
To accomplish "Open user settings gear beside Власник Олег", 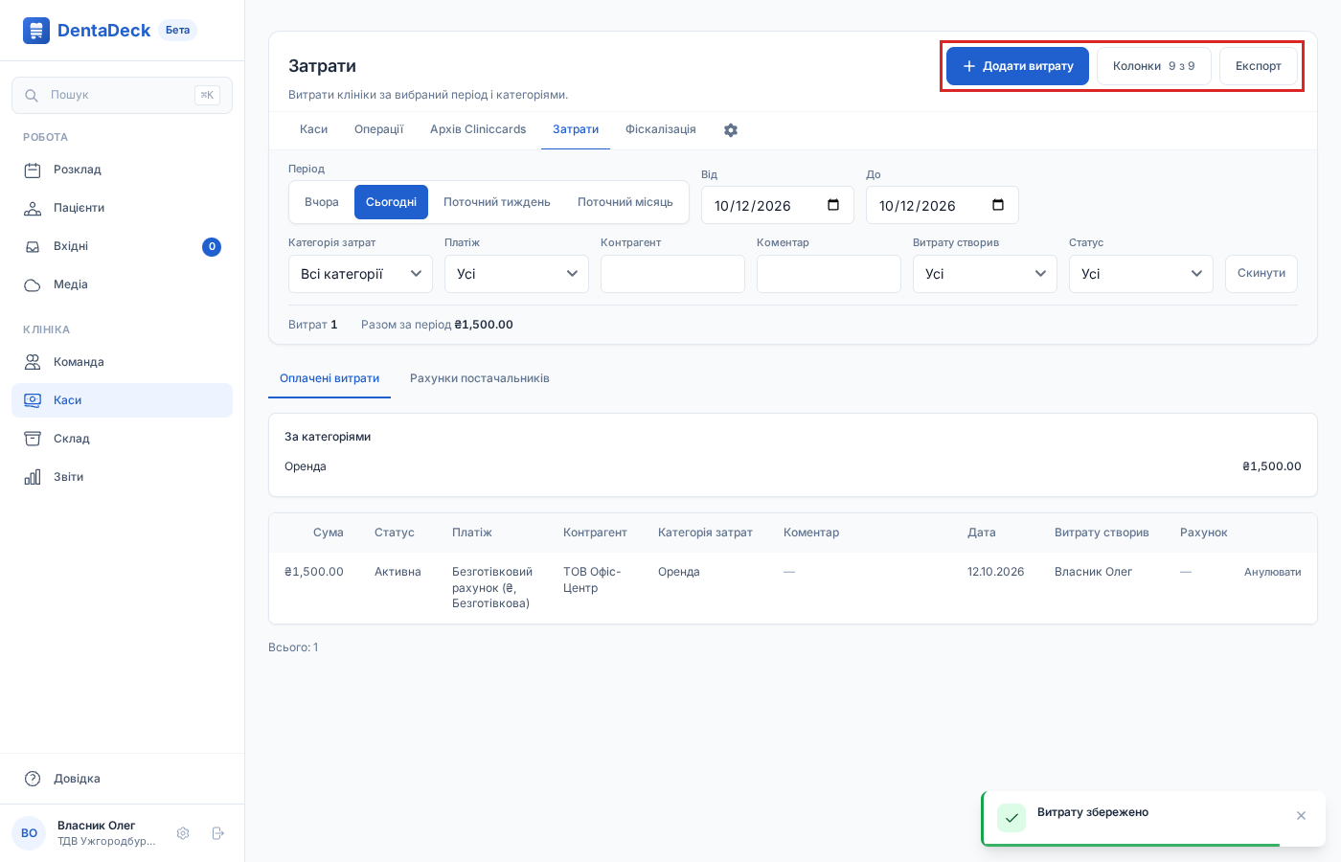I will click(183, 833).
